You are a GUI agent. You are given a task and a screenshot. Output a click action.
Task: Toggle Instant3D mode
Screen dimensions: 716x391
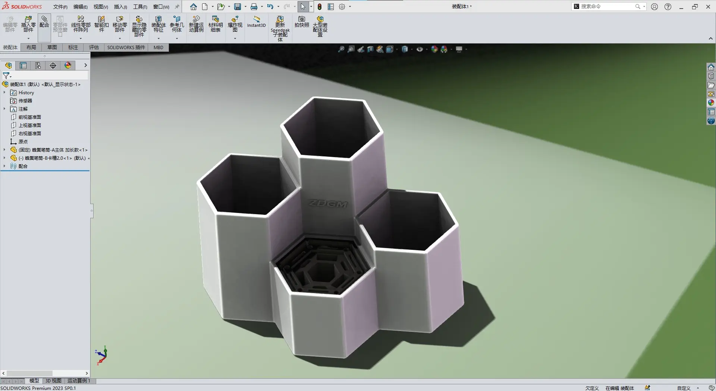(256, 22)
